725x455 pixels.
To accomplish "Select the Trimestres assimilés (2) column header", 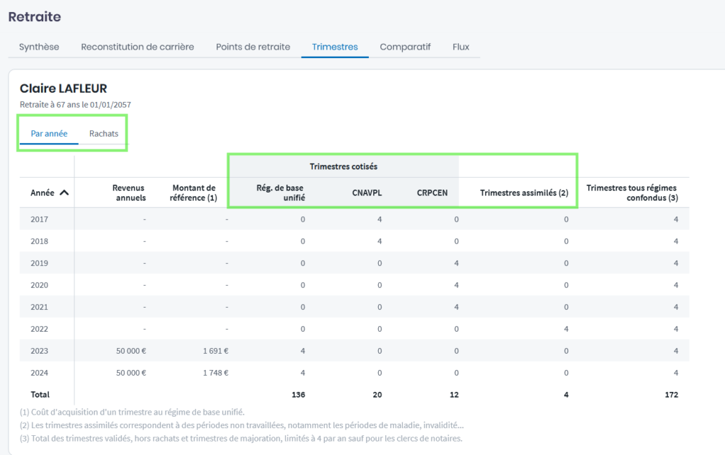I will click(x=524, y=192).
